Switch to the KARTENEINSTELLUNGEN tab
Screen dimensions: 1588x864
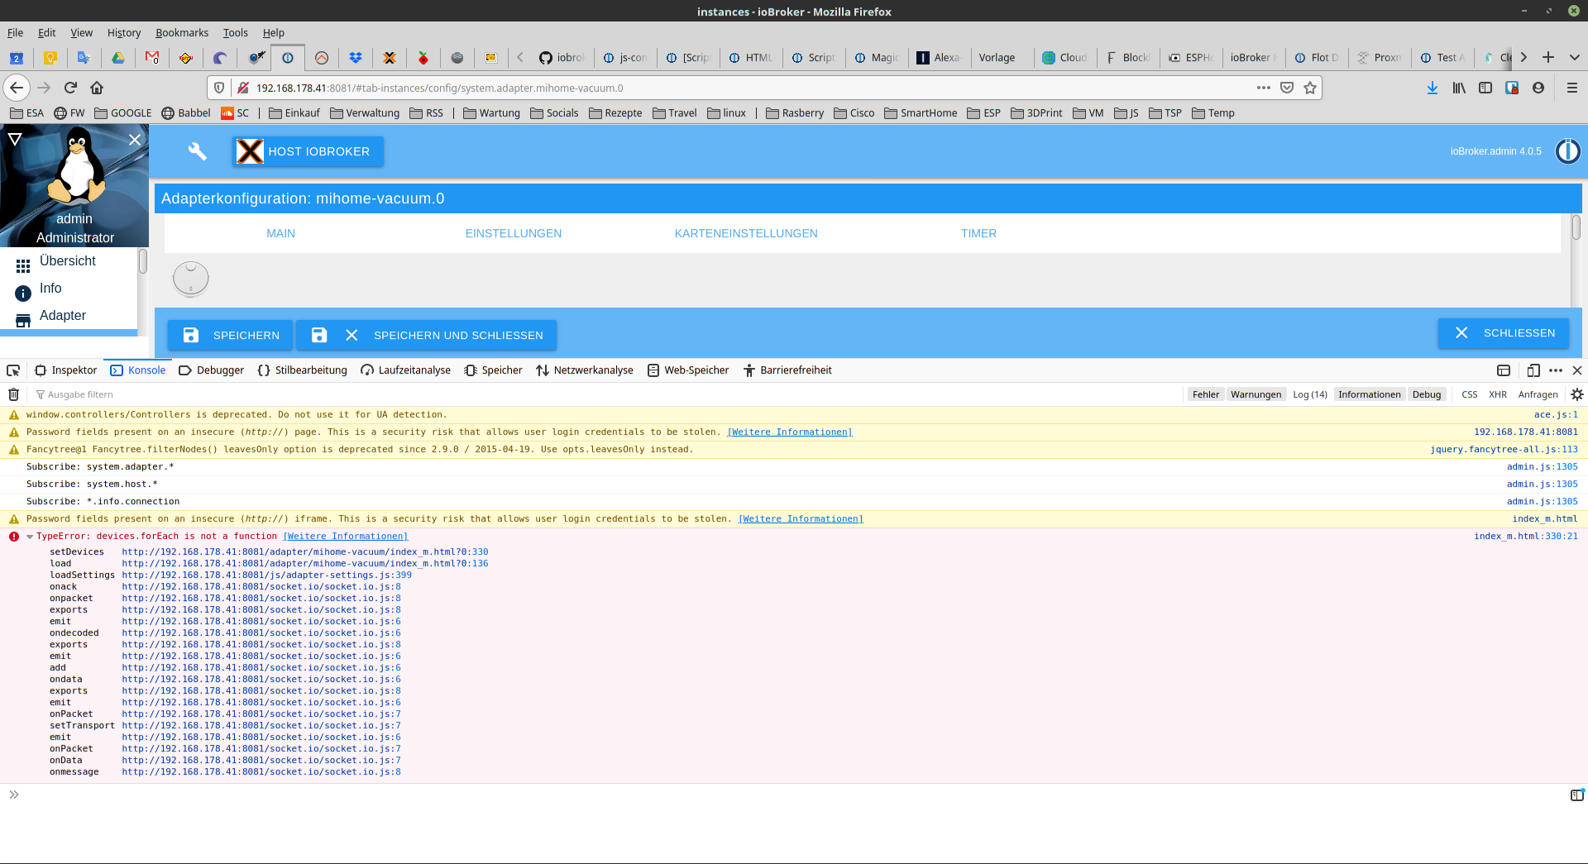[x=746, y=233]
